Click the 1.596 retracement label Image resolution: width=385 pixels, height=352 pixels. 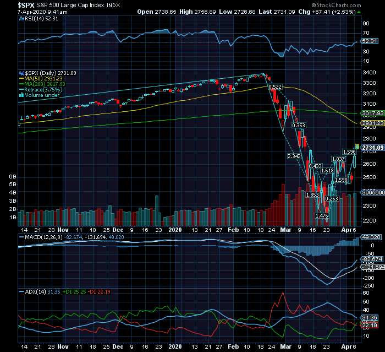click(x=349, y=152)
